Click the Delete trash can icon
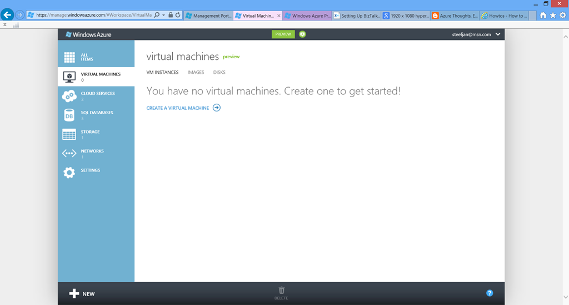The height and width of the screenshot is (305, 569). pos(282,290)
